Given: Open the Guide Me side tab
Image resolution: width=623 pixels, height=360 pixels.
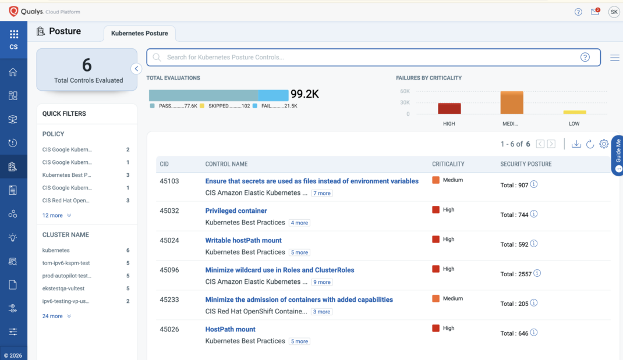Looking at the screenshot, I should pos(617,155).
